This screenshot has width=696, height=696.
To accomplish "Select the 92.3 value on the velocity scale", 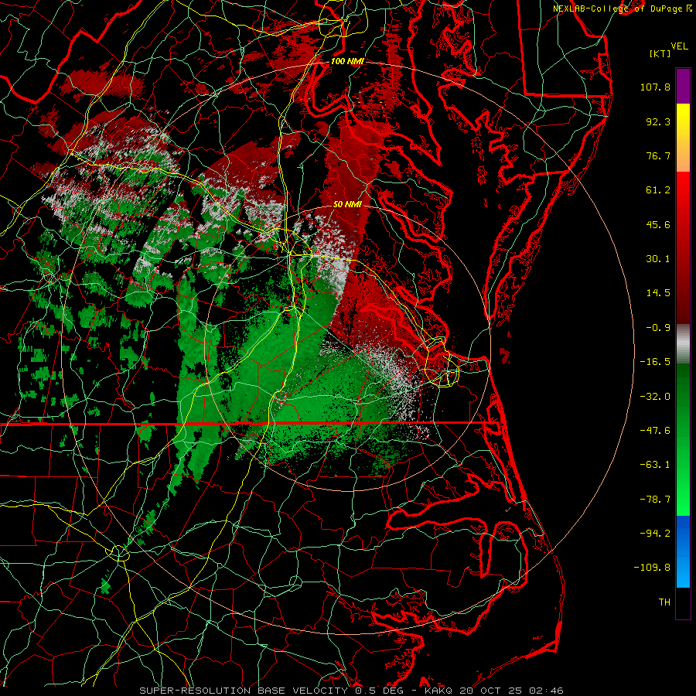I will tap(658, 121).
